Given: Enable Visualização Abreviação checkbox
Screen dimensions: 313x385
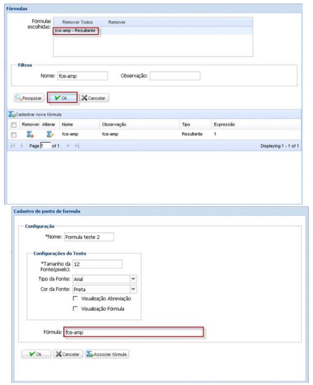Looking at the screenshot, I should click(x=75, y=298).
